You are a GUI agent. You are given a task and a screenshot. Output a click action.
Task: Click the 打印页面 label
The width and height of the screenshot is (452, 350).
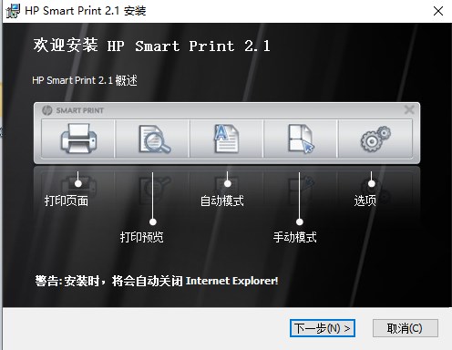(x=67, y=201)
